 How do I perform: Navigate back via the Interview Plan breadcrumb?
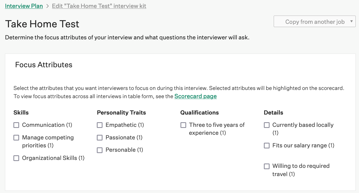[24, 6]
